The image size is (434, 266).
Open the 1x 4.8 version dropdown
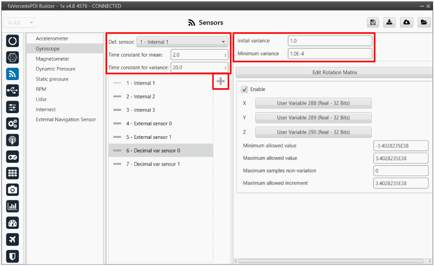tap(20, 23)
